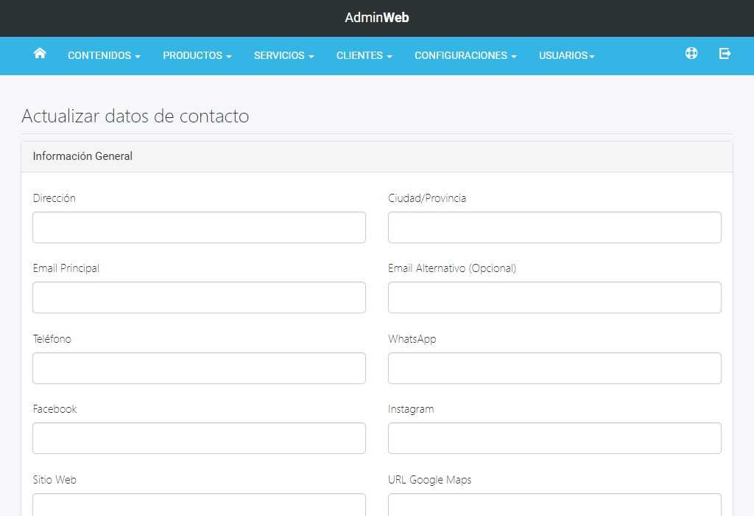Expand the PRODUCTOS dropdown
Image resolution: width=754 pixels, height=516 pixels.
(197, 55)
